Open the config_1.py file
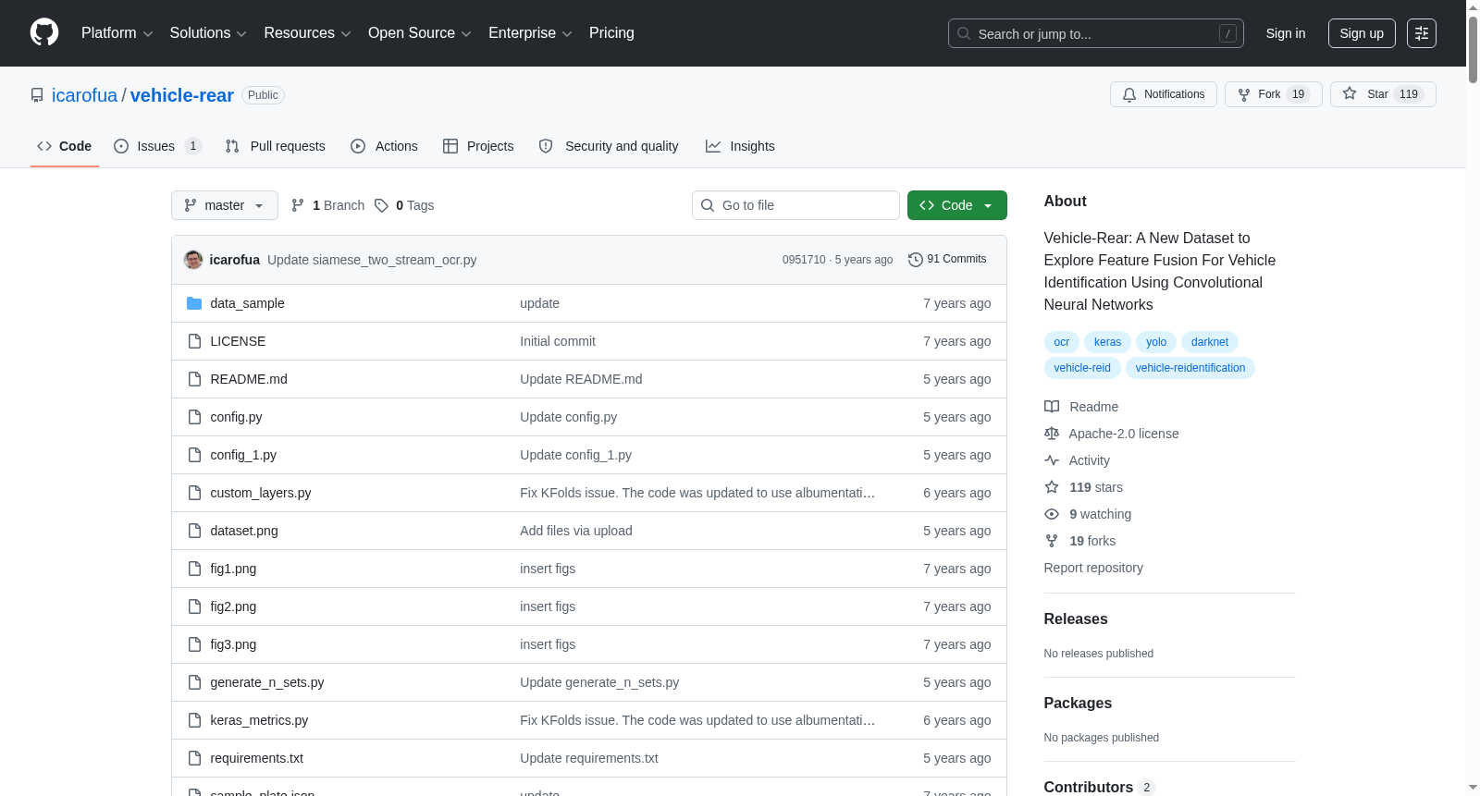 tap(243, 455)
